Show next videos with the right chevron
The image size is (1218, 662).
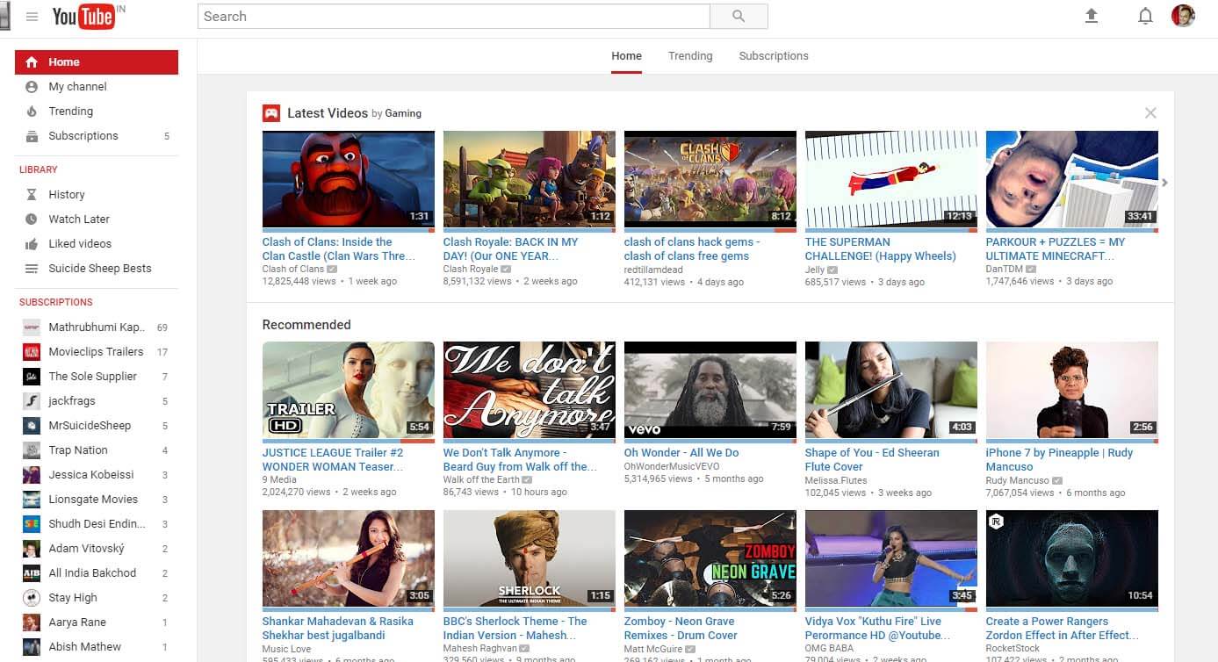tap(1165, 183)
